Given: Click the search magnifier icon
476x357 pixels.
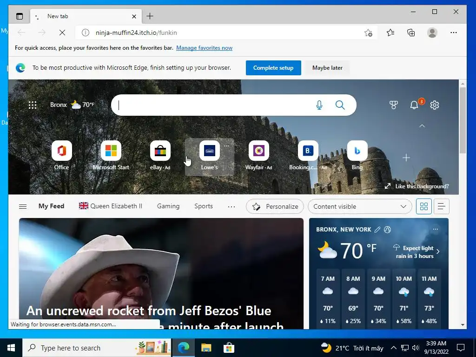Looking at the screenshot, I should point(340,105).
